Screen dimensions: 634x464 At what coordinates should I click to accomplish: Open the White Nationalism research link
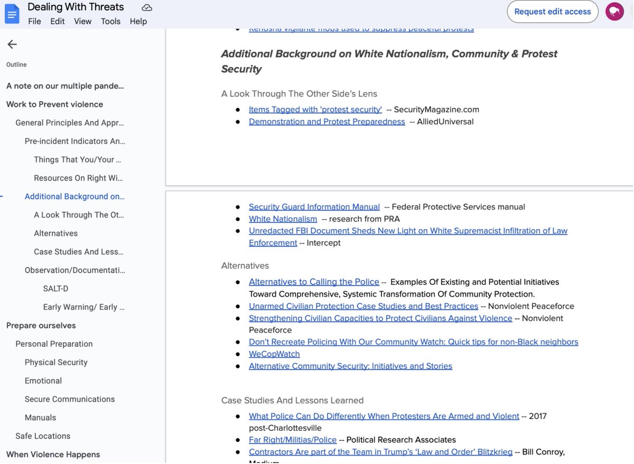pyautogui.click(x=283, y=219)
